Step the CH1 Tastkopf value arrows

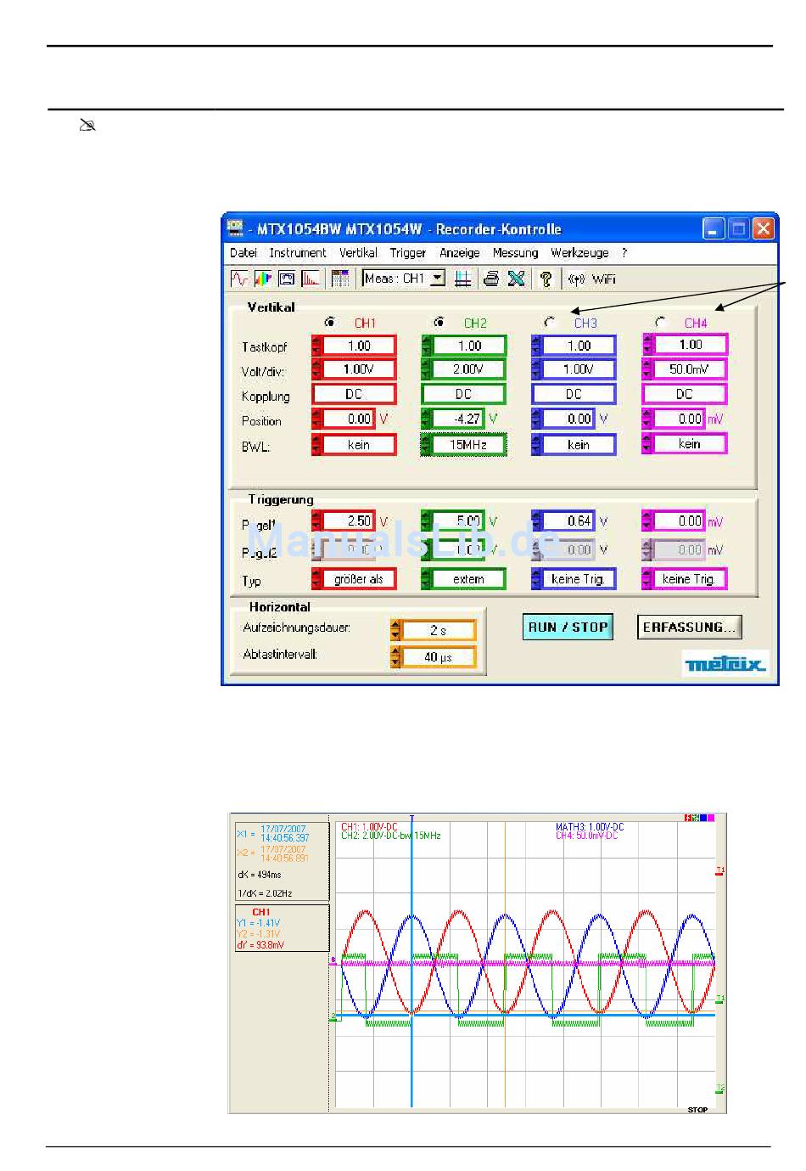pos(316,346)
